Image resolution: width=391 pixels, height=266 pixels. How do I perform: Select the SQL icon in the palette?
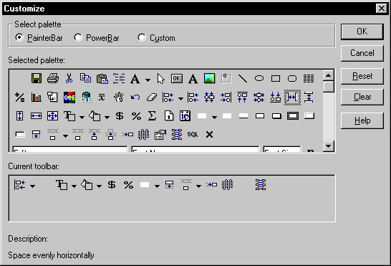tap(193, 134)
